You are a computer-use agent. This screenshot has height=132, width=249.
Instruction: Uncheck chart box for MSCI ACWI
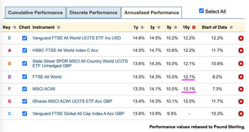pyautogui.click(x=25, y=89)
